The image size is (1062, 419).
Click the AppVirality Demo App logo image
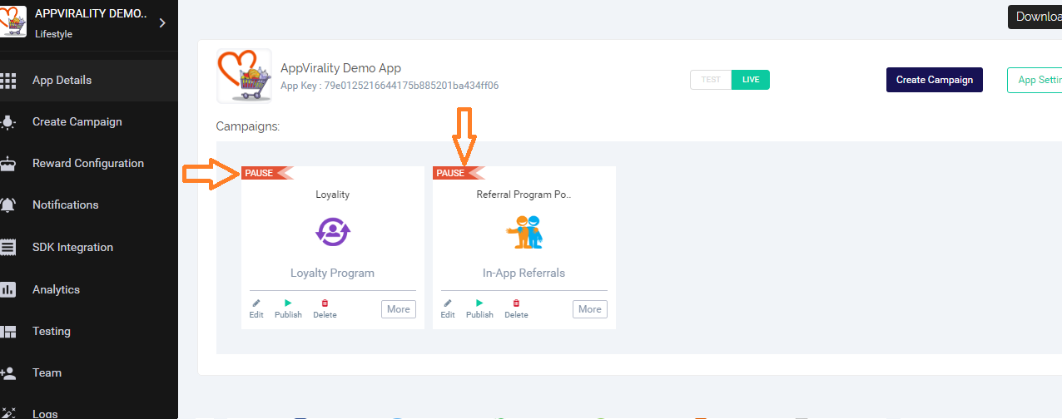[x=244, y=76]
